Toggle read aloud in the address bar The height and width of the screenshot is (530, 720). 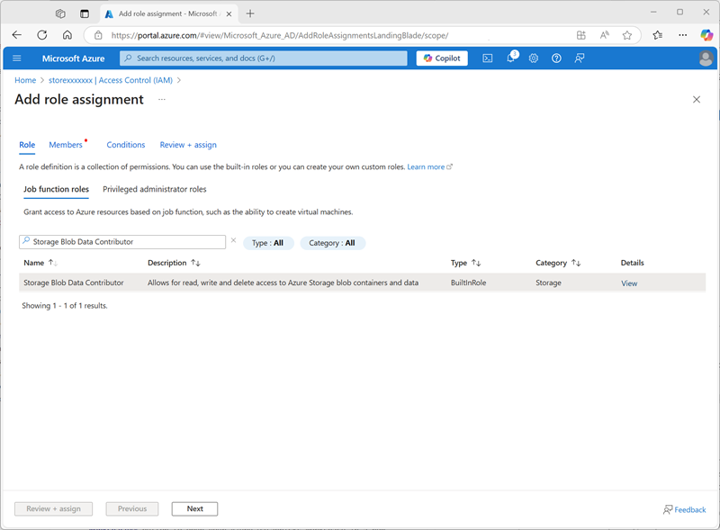pyautogui.click(x=605, y=35)
